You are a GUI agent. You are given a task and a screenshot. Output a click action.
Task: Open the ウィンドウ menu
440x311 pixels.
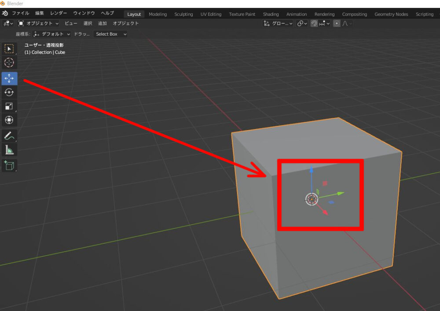[84, 13]
